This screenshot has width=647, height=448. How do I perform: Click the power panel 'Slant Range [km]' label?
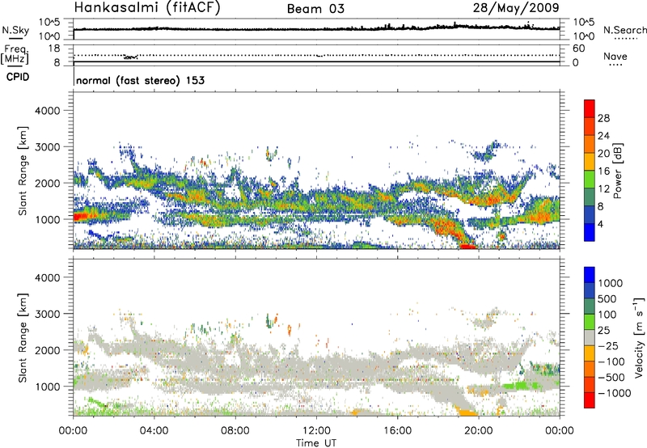click(x=23, y=171)
